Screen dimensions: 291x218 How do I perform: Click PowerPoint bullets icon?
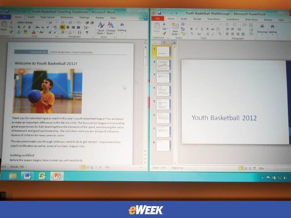pos(227,25)
